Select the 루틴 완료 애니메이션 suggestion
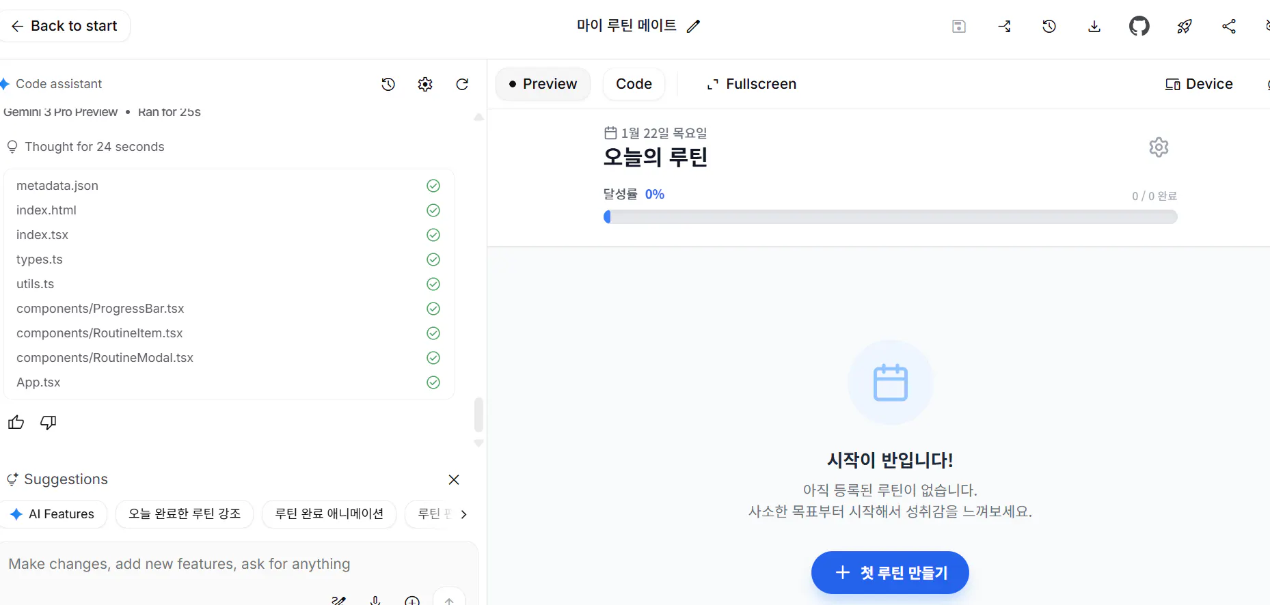This screenshot has height=605, width=1270. (329, 514)
